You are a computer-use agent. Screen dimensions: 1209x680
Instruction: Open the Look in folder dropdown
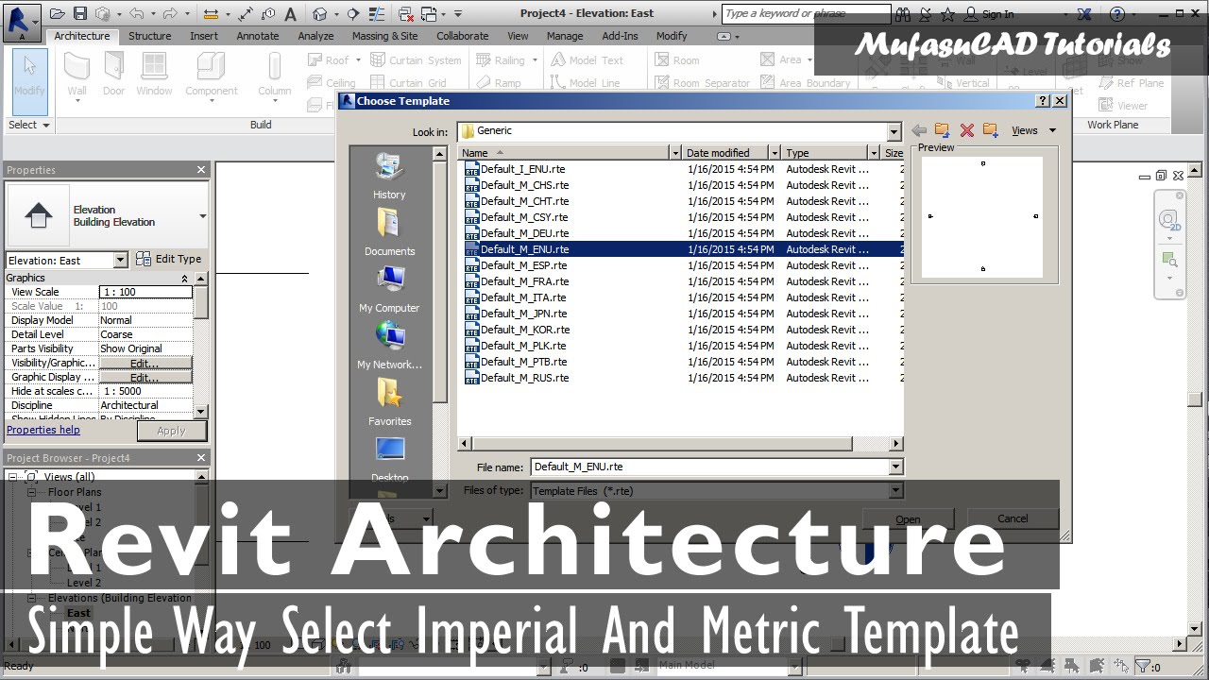click(894, 131)
